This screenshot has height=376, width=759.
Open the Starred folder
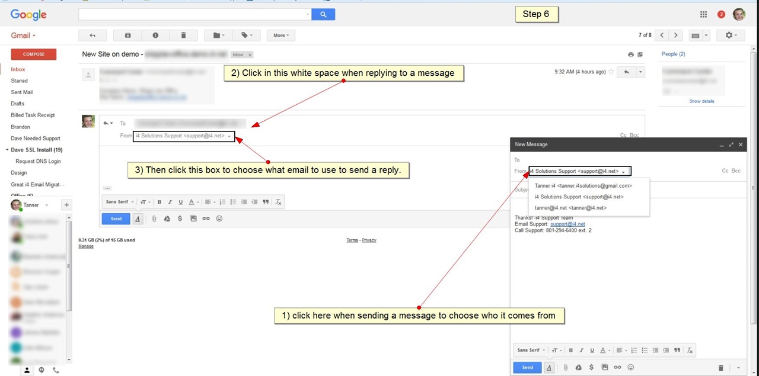tap(19, 81)
